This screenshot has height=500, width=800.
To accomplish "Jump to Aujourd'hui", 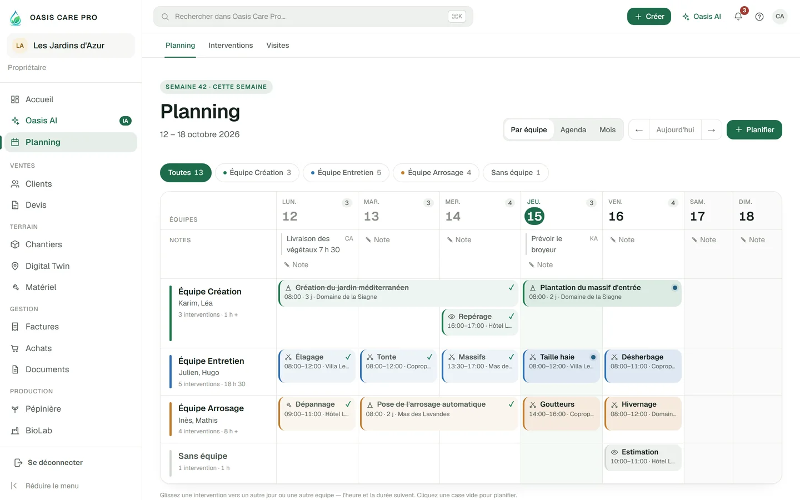I will [675, 130].
